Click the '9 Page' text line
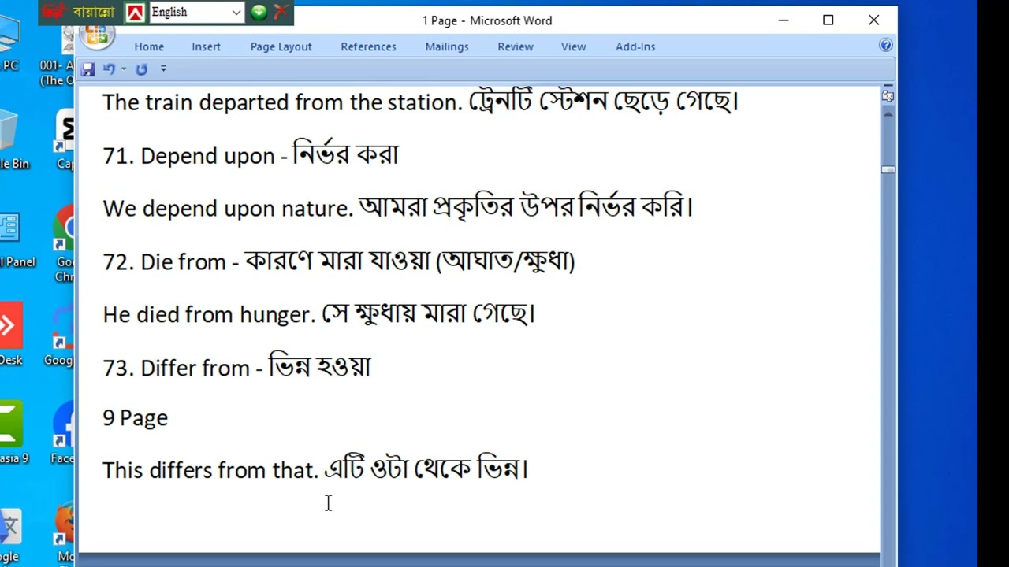 [x=135, y=417]
